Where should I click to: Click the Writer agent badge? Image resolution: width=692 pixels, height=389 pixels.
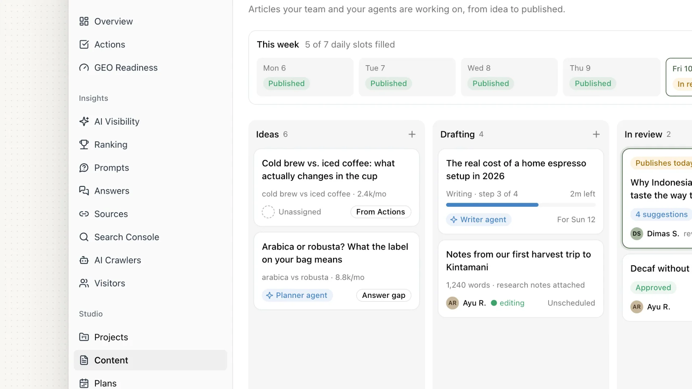(479, 220)
